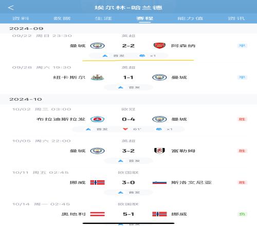Open the 生涯 tab
Viewport: 257px width, 226px height.
tap(103, 18)
